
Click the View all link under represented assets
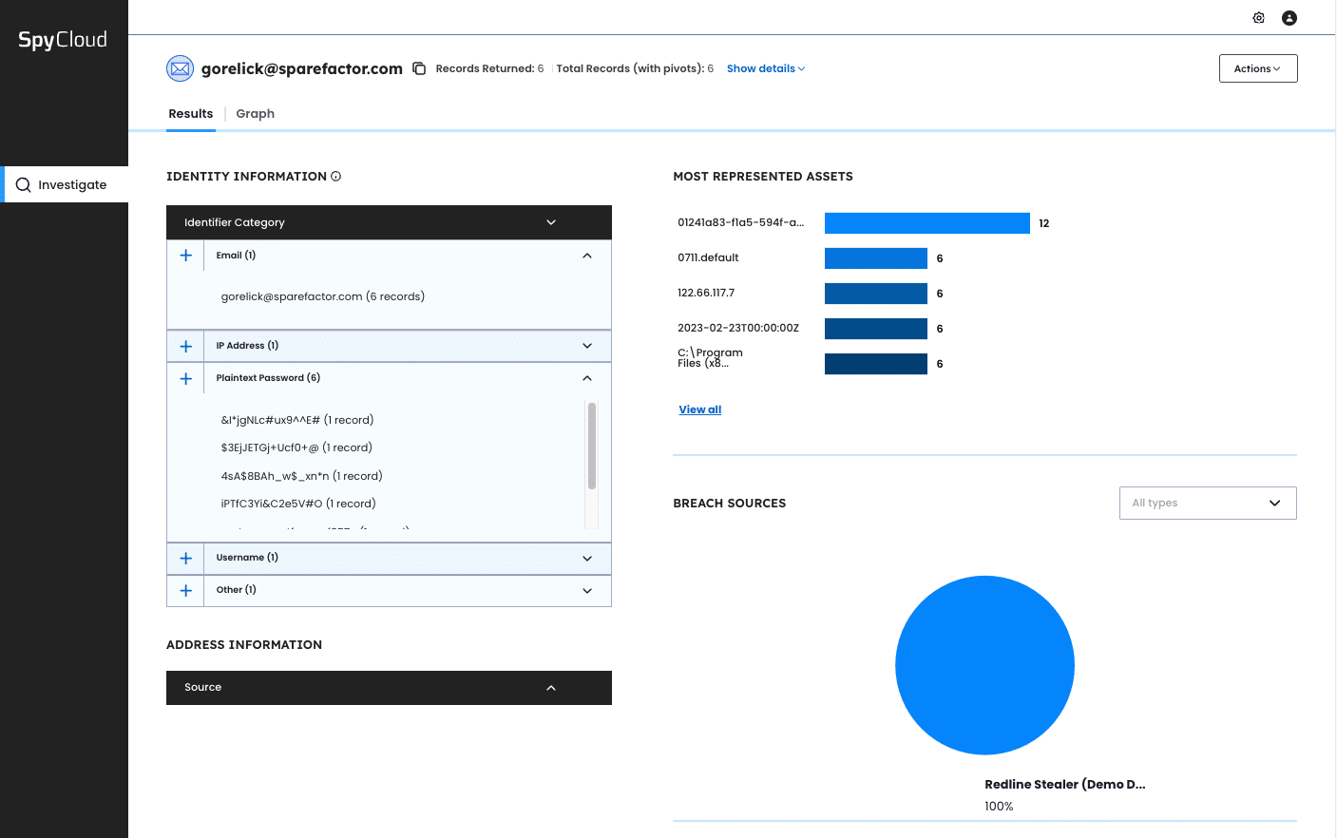pos(699,409)
